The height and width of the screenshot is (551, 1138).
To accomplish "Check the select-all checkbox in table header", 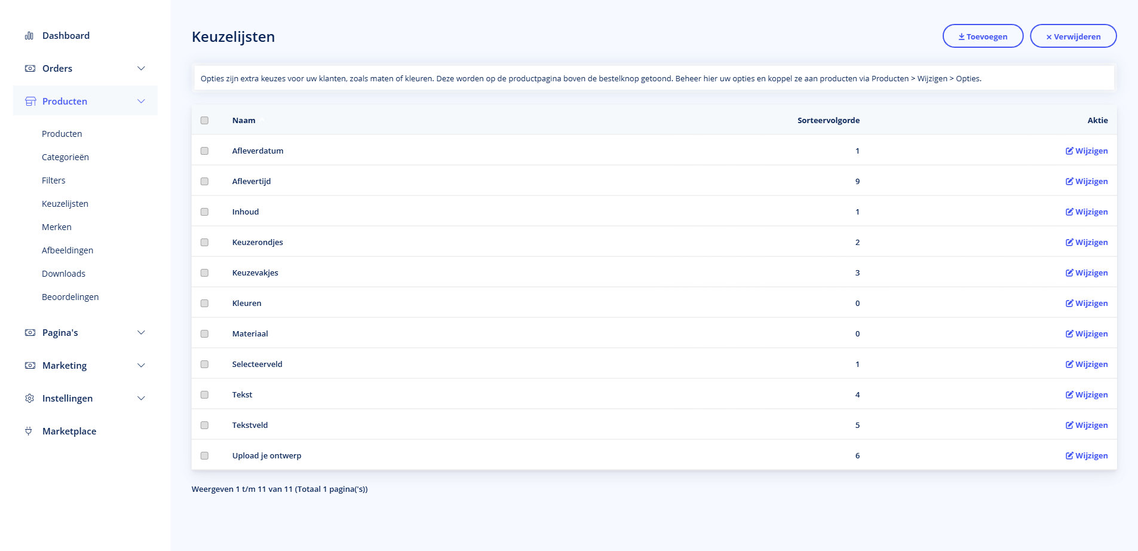I will pyautogui.click(x=205, y=121).
